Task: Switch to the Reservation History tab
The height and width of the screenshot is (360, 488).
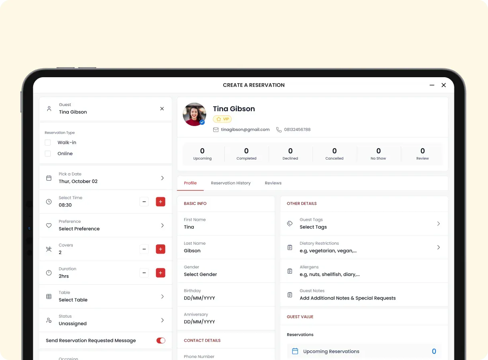Action: point(231,183)
